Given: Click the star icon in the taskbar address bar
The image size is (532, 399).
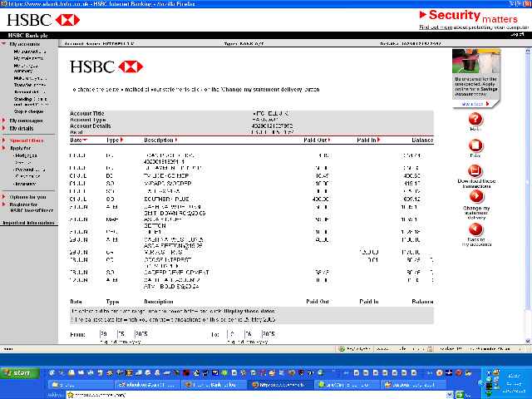Looking at the screenshot, I should [71, 395].
